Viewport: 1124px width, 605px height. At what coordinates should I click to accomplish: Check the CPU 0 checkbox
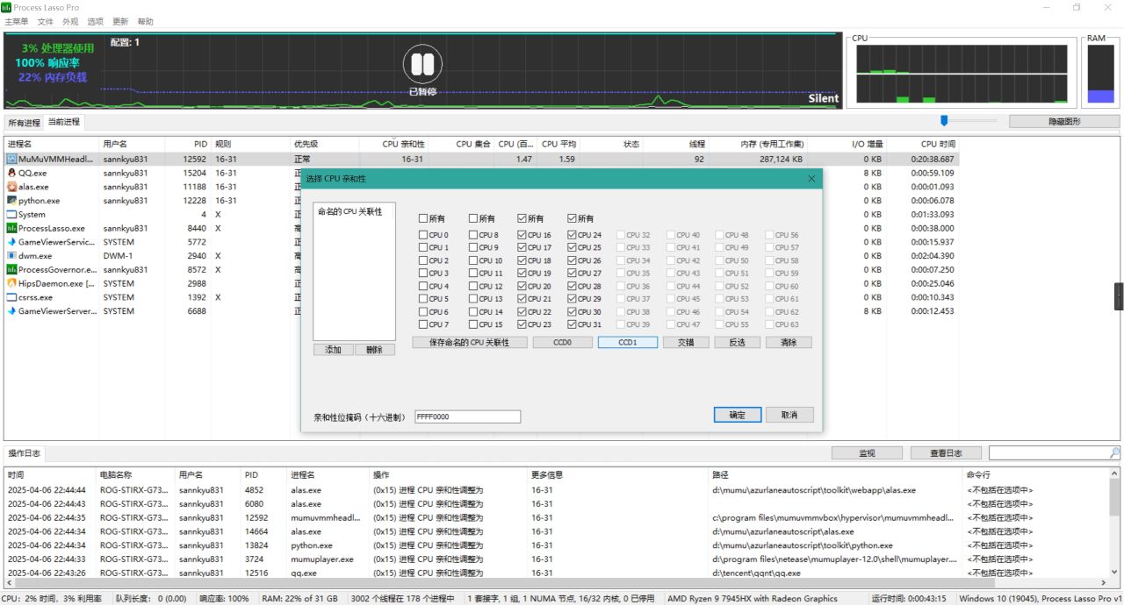[423, 235]
